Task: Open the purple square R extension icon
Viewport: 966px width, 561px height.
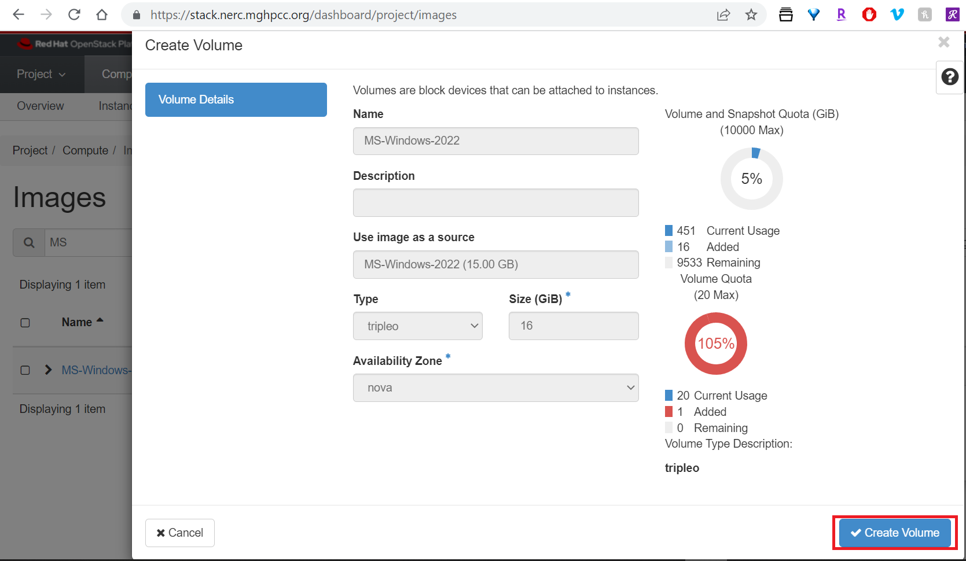Action: (x=953, y=15)
